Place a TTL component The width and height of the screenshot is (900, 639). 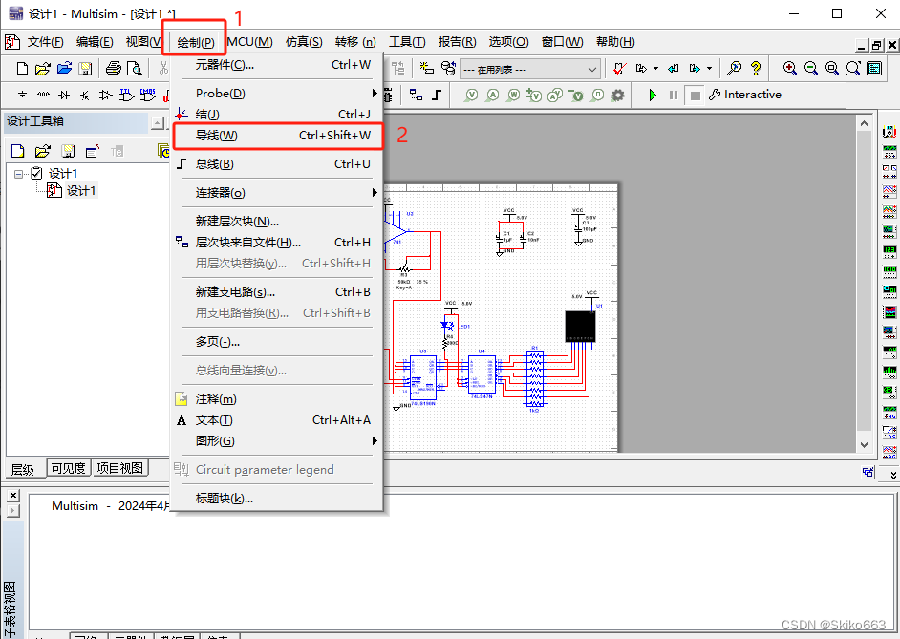[126, 95]
